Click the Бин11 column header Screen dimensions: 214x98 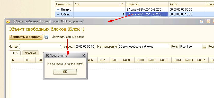pos(153,60)
